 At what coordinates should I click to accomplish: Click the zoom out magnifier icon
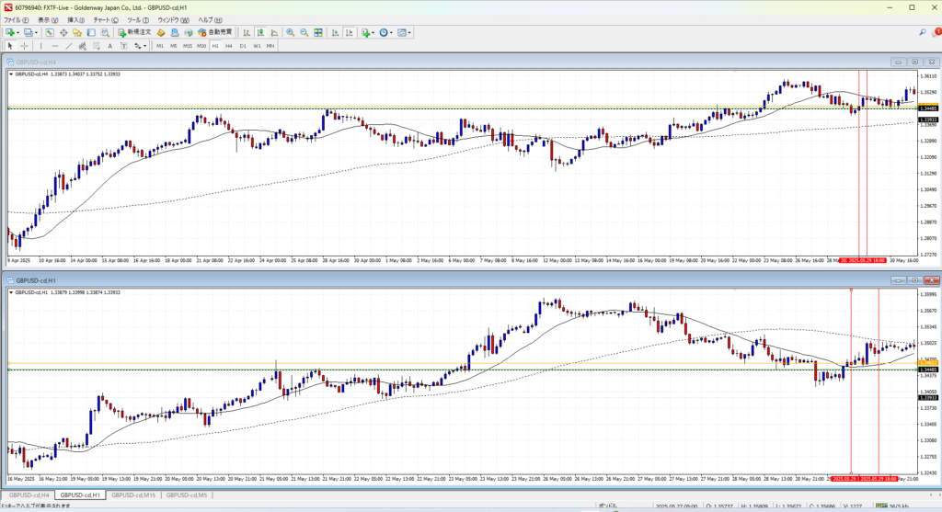click(303, 32)
